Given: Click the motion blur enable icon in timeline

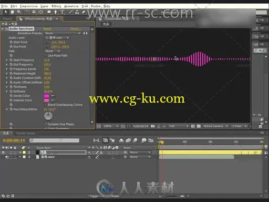Looking at the screenshot, I should pos(135,140).
